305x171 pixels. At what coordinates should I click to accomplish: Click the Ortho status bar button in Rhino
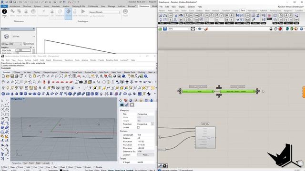click(97, 170)
